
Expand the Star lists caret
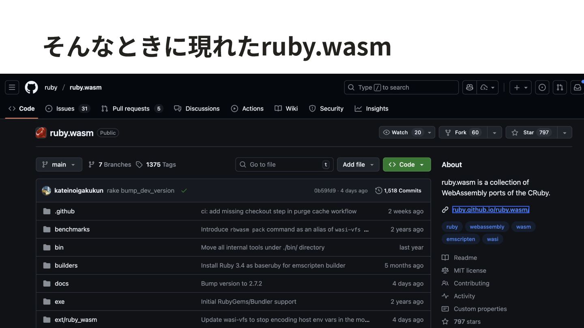[x=565, y=132]
